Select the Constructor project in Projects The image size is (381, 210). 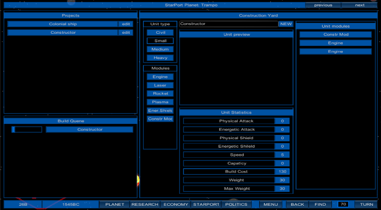click(63, 32)
